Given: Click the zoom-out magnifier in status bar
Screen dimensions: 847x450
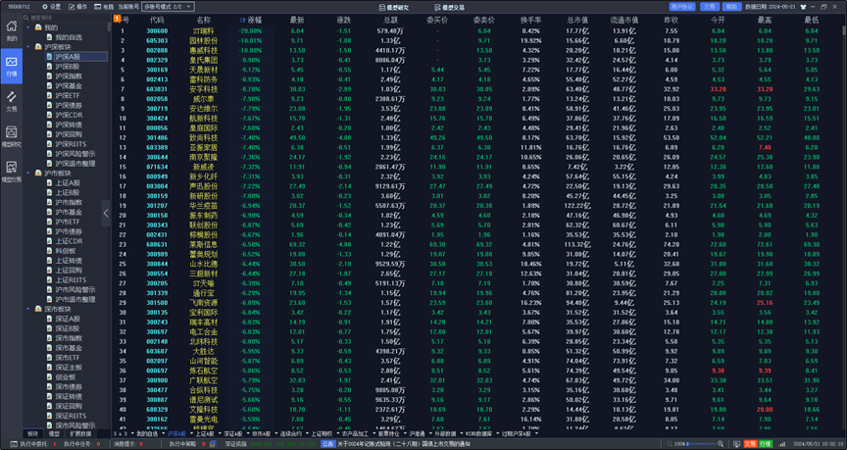Looking at the screenshot, I should click(x=670, y=444).
